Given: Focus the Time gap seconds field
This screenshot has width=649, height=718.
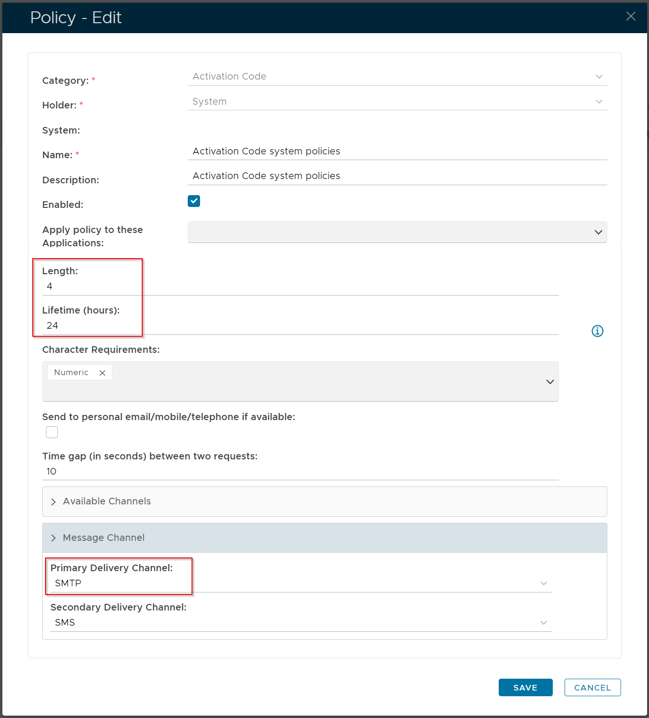Looking at the screenshot, I should 301,472.
